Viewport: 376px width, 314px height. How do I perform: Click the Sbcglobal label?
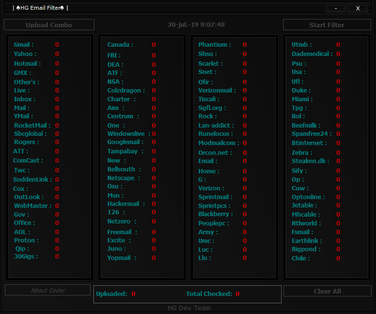[30, 134]
